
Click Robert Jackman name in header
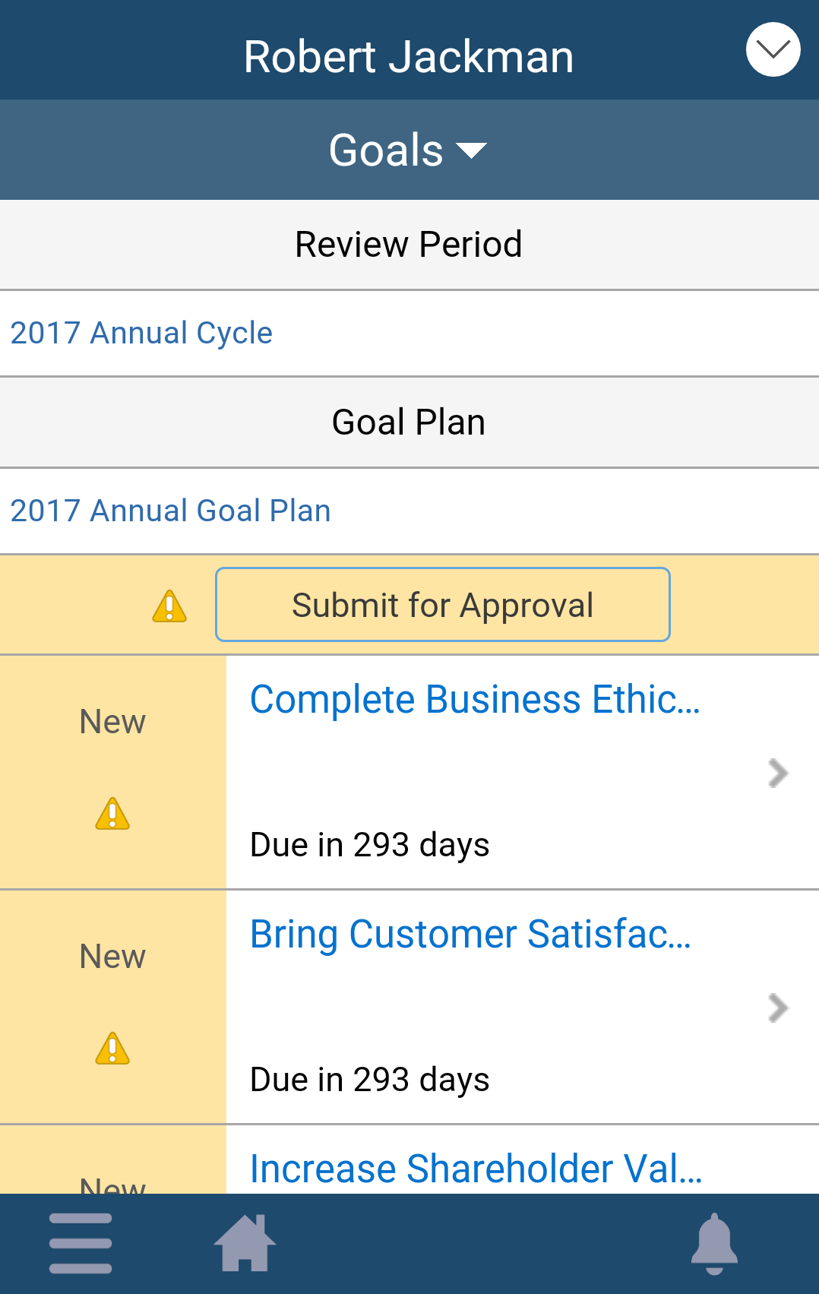coord(409,57)
